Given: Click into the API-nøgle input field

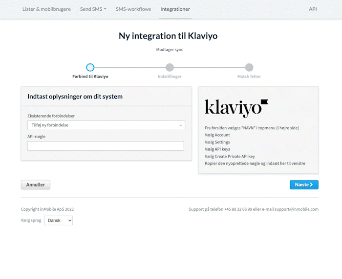Looking at the screenshot, I should point(106,146).
